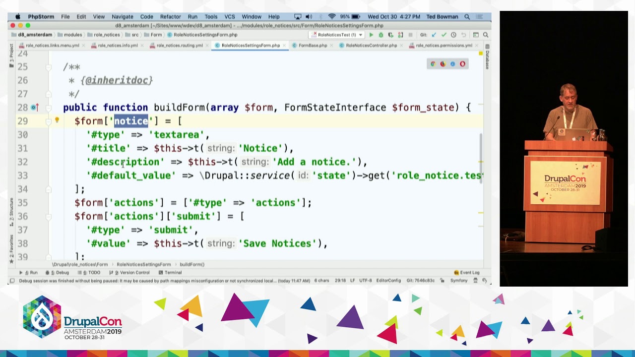Viewport: 635px width, 357px height.
Task: Close the RoleNoticesController.php tab
Action: click(x=400, y=45)
